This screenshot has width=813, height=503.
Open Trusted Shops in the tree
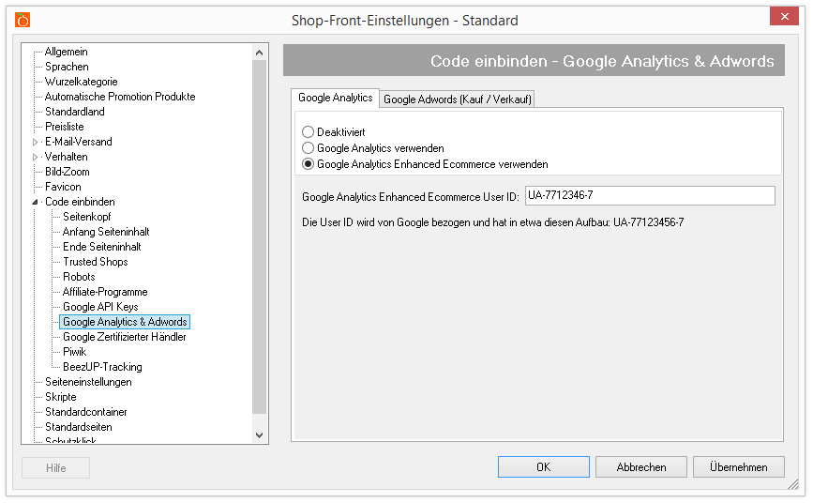95,262
